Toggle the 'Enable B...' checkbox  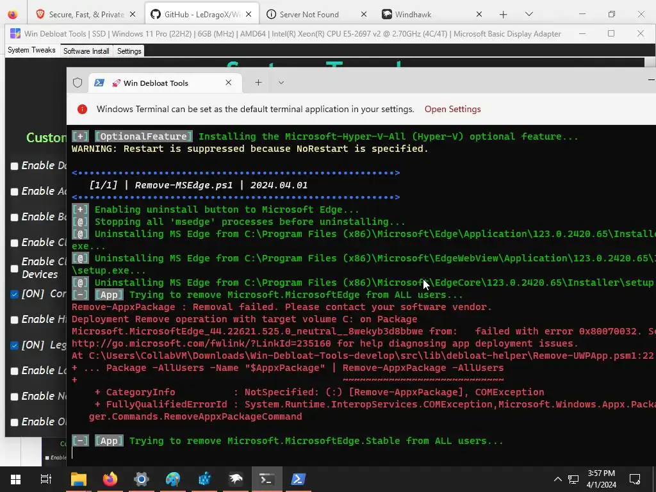tap(14, 217)
